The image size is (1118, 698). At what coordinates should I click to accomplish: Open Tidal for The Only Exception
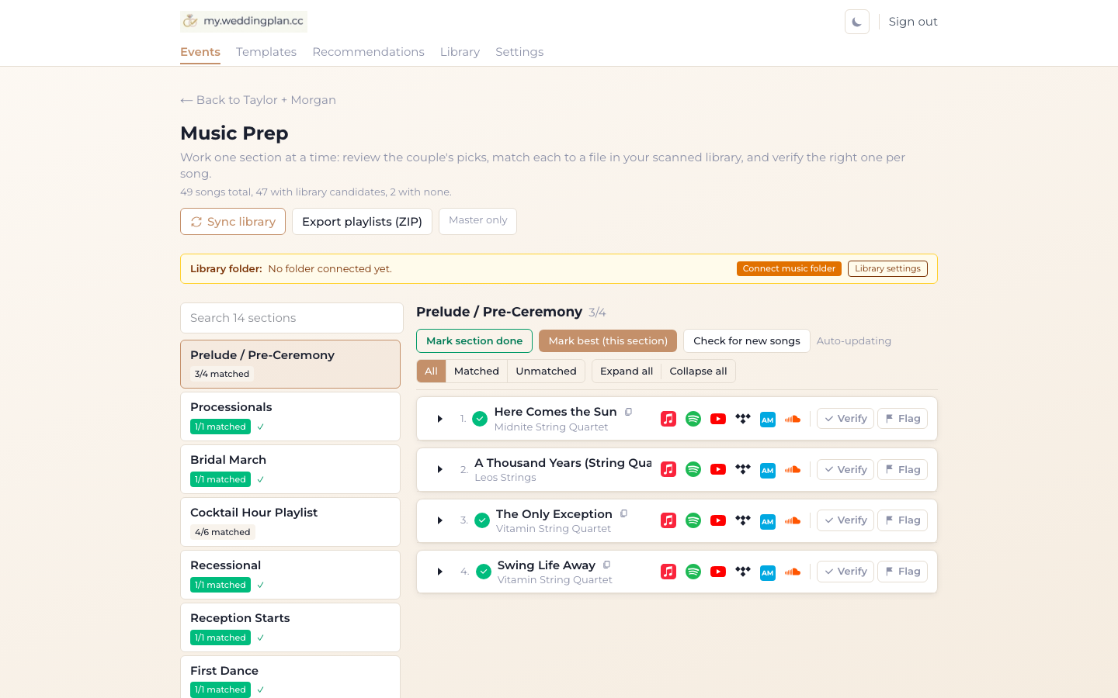[743, 520]
